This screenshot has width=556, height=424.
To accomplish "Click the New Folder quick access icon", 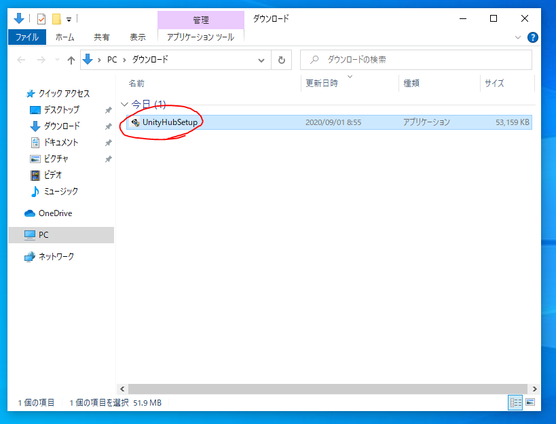I will pos(56,19).
